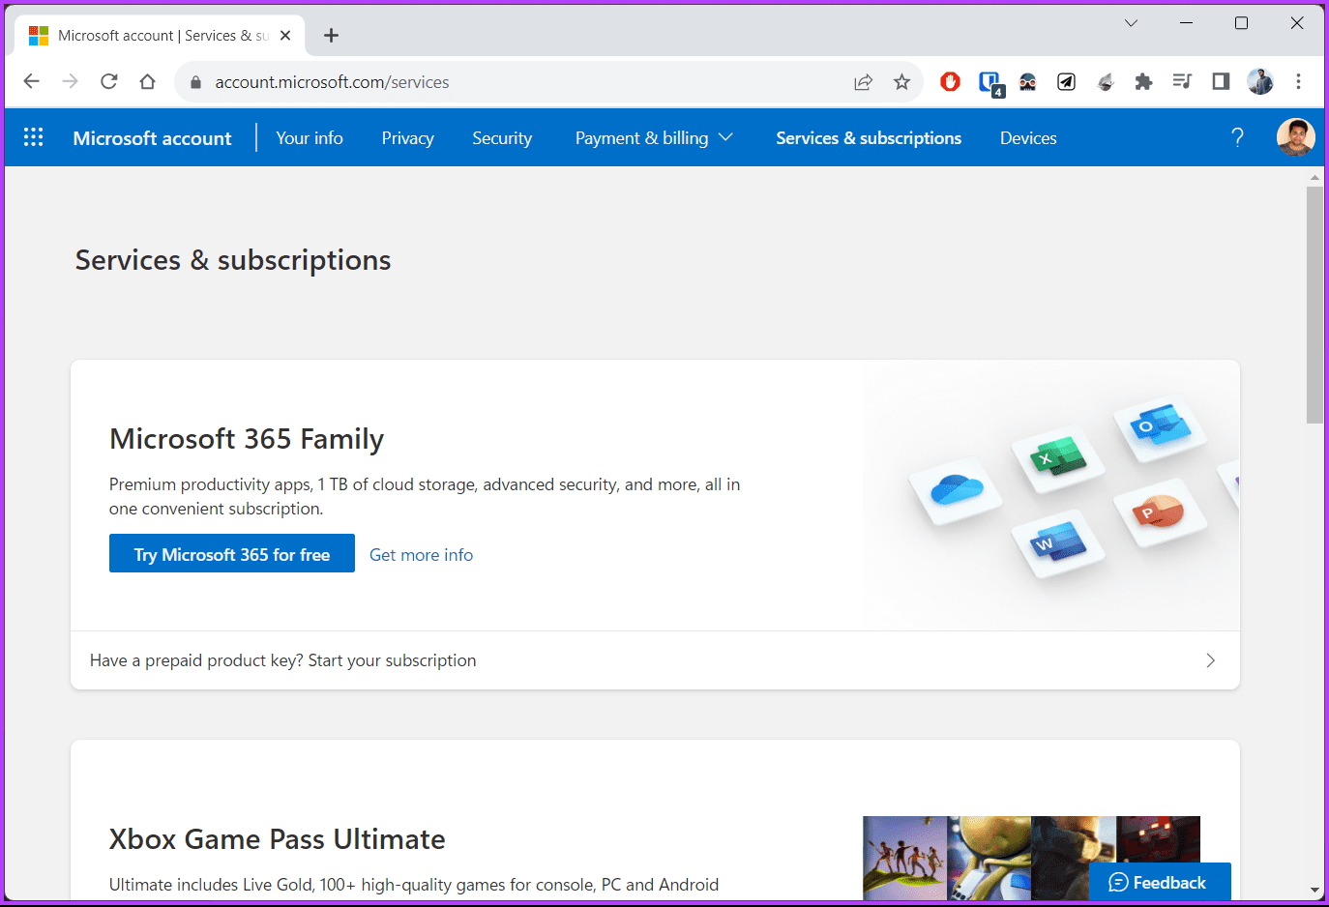Image resolution: width=1329 pixels, height=907 pixels.
Task: Expand the prepaid product key row chevron
Action: point(1210,660)
